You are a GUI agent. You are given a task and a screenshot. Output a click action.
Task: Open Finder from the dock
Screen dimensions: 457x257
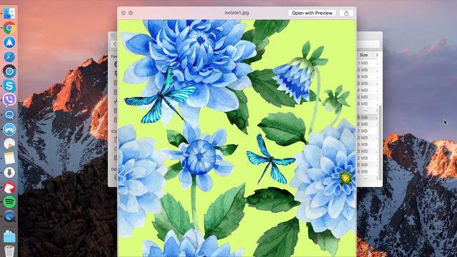tap(9, 14)
